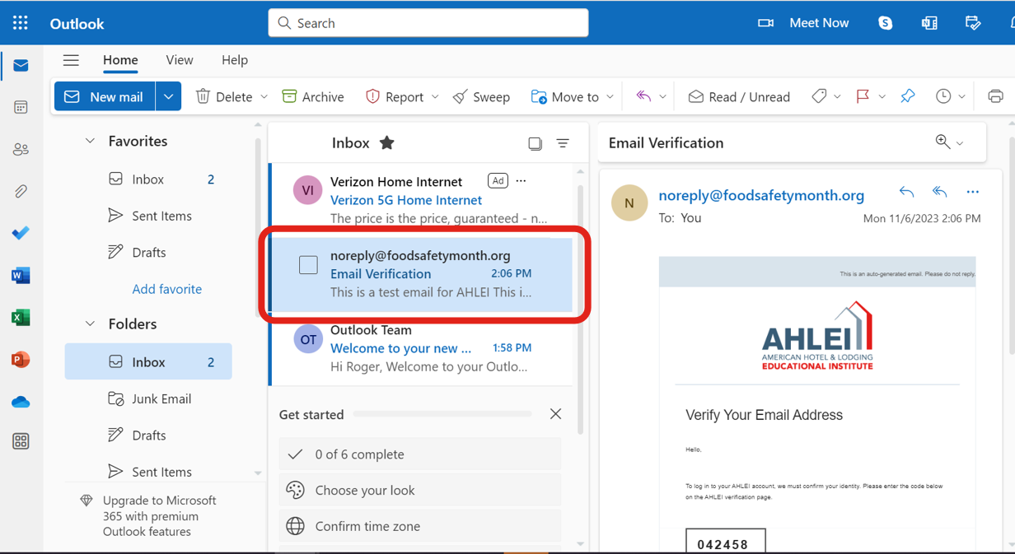Open Skype from the header
Screen dimensions: 1015x554
tap(885, 23)
